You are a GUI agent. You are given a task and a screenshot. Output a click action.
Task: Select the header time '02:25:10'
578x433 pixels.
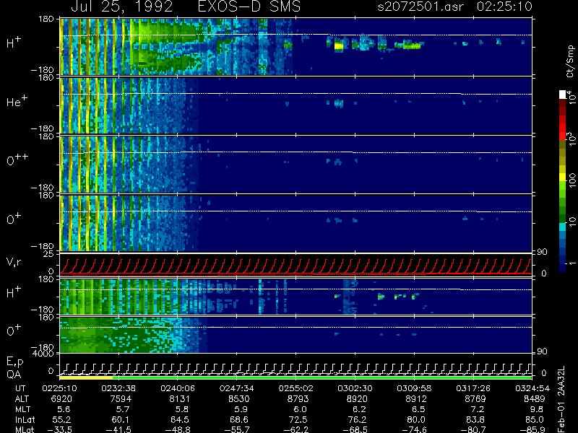(504, 6)
